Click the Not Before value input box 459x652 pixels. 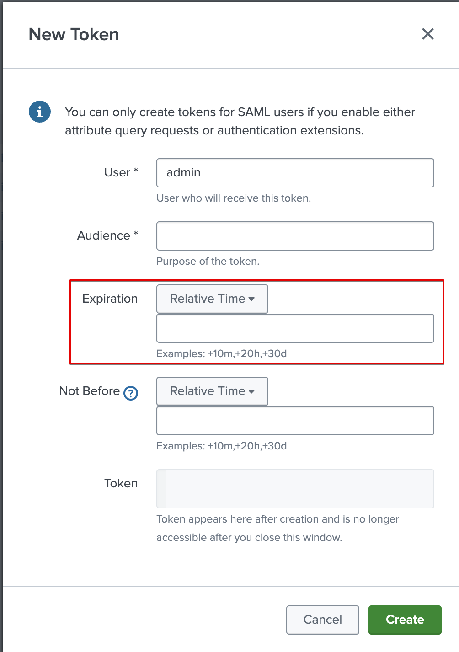tap(295, 420)
